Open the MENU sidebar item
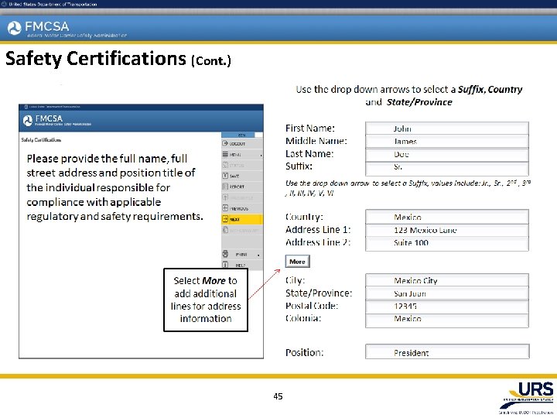 241,155
